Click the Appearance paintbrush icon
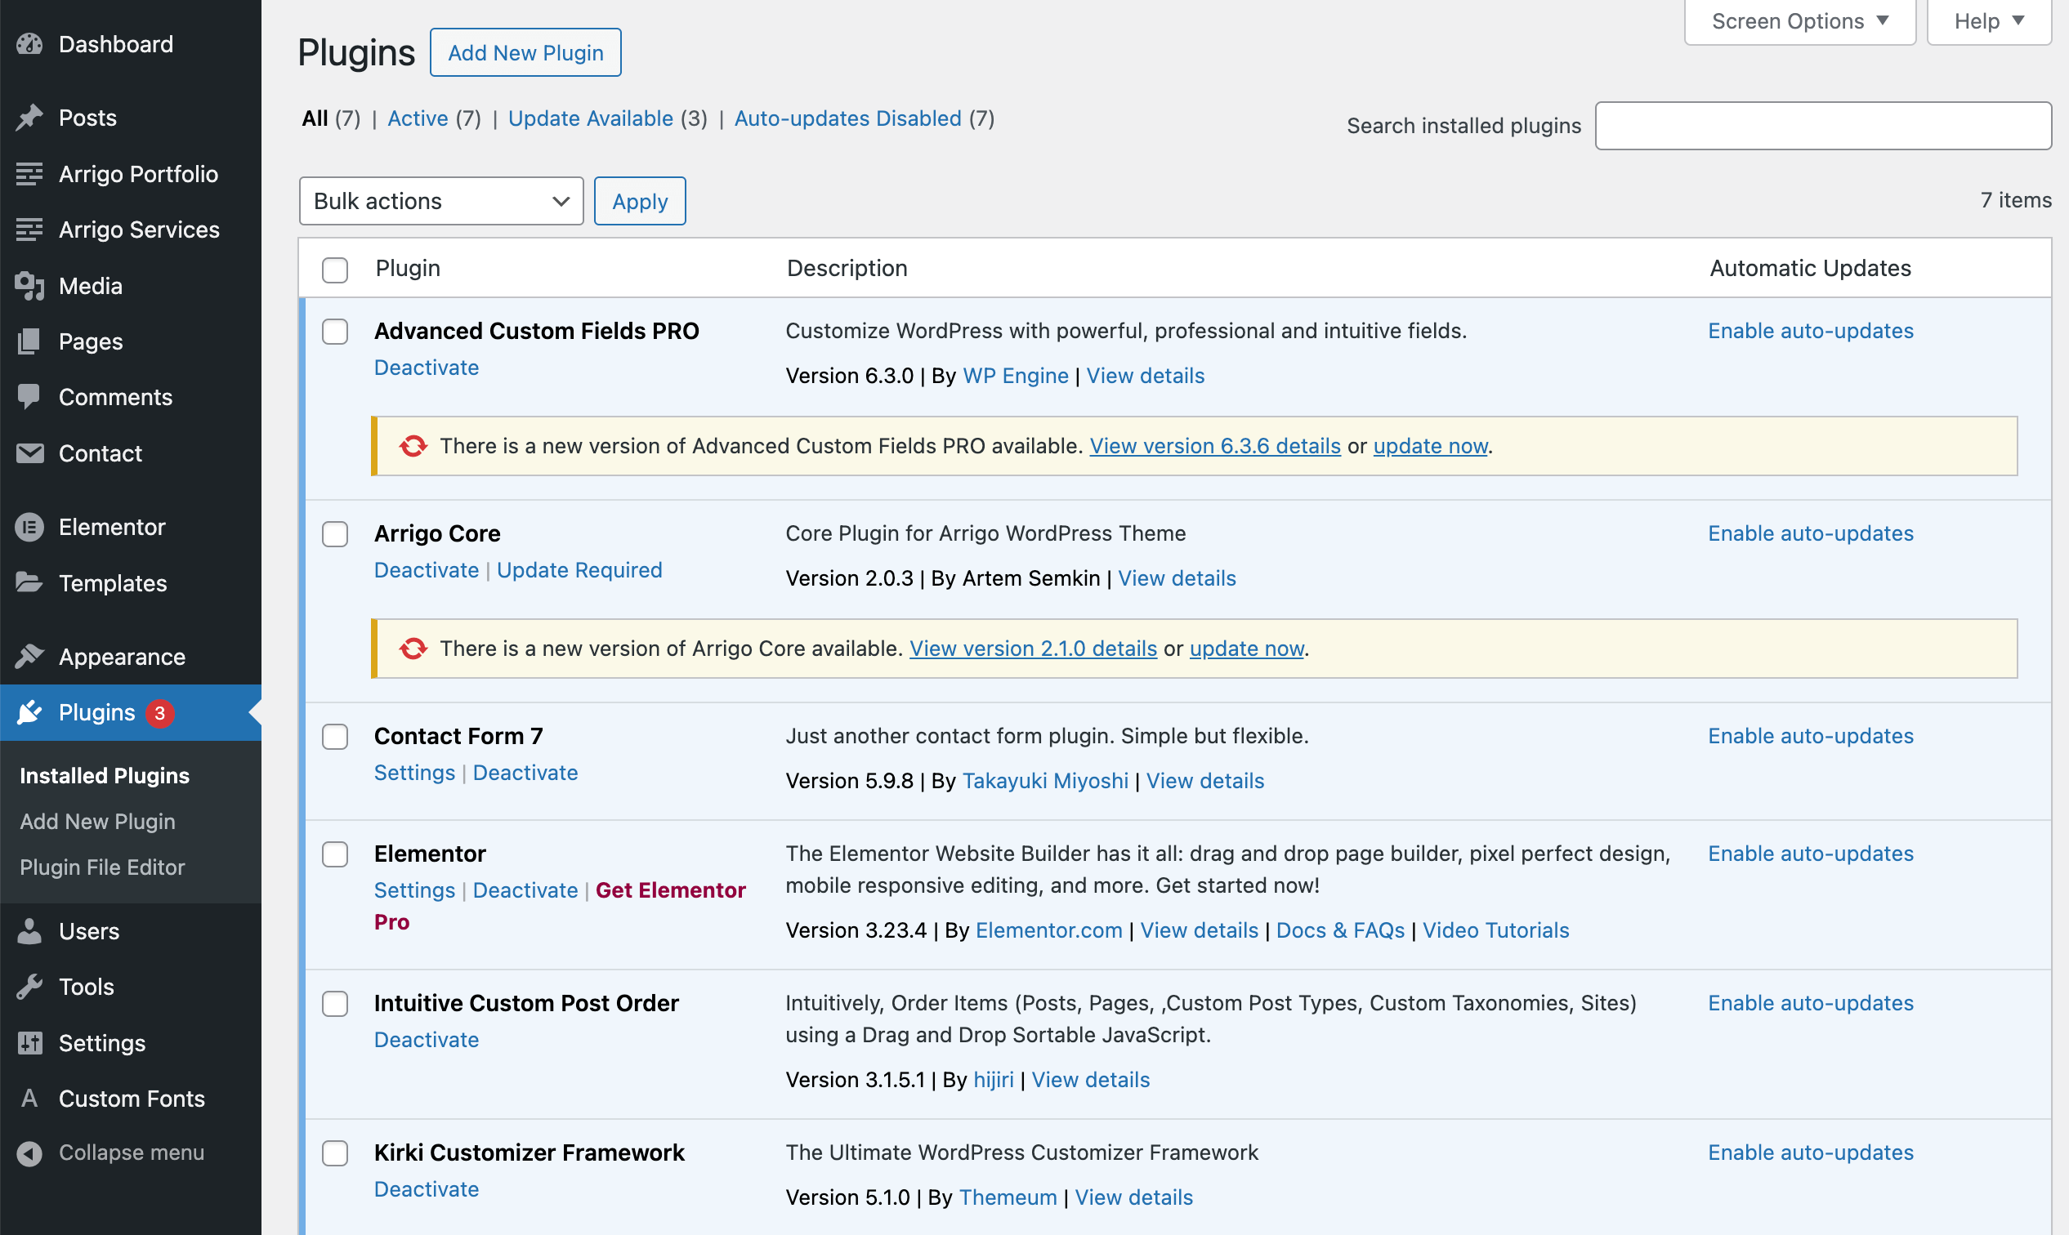This screenshot has height=1235, width=2069. click(x=29, y=657)
